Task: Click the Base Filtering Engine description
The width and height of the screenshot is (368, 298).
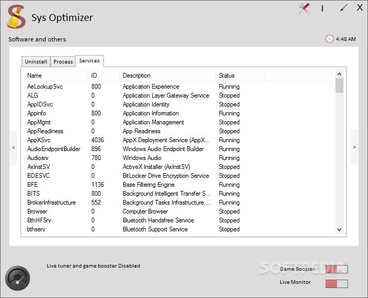Action: click(149, 185)
